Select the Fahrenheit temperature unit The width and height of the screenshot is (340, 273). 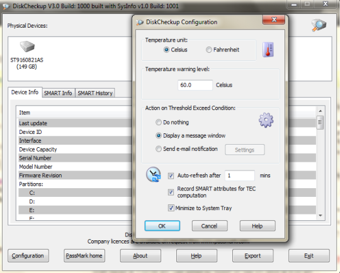(208, 50)
